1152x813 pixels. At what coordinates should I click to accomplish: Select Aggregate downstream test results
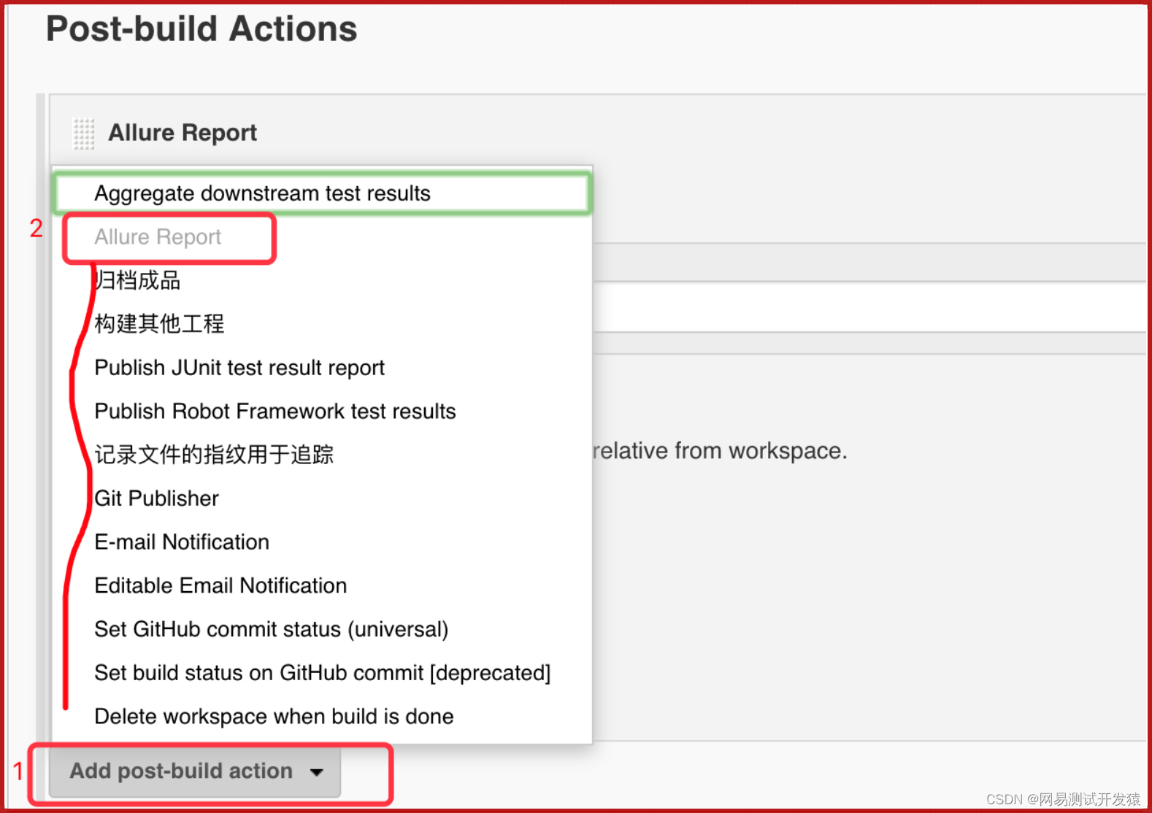(x=322, y=193)
